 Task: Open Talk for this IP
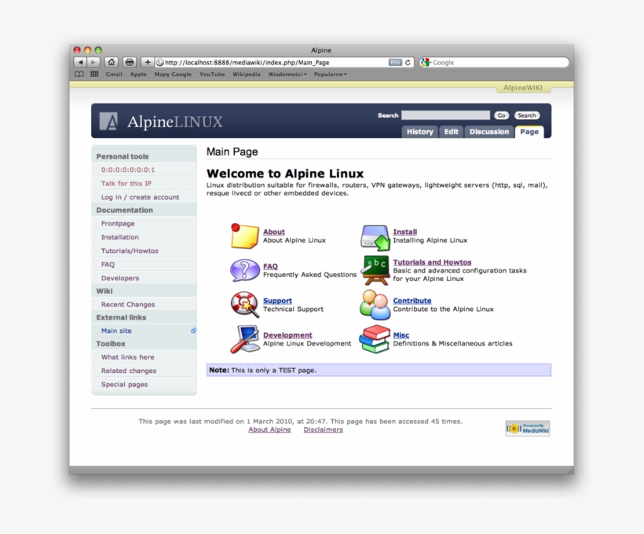pyautogui.click(x=126, y=184)
